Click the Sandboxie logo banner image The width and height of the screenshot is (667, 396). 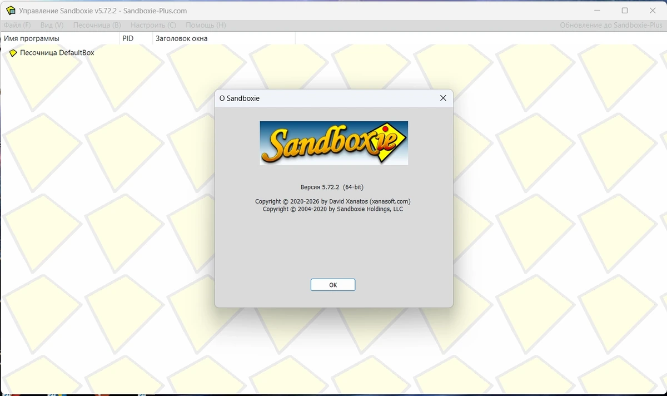tap(333, 143)
